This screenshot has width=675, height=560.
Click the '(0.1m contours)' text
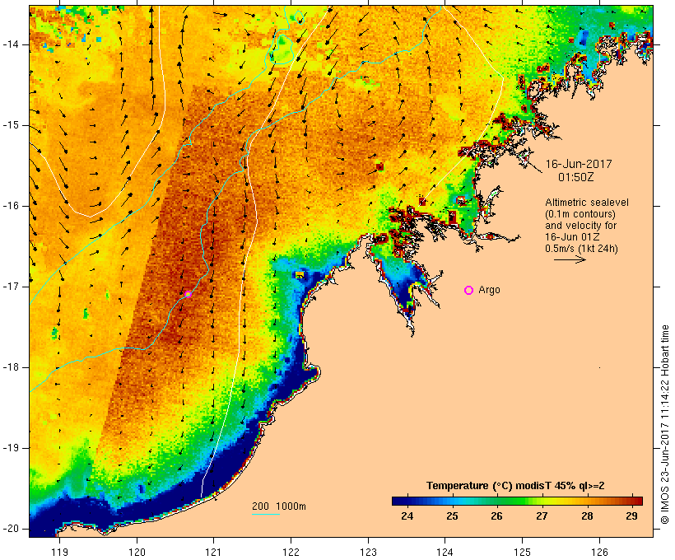(x=580, y=214)
